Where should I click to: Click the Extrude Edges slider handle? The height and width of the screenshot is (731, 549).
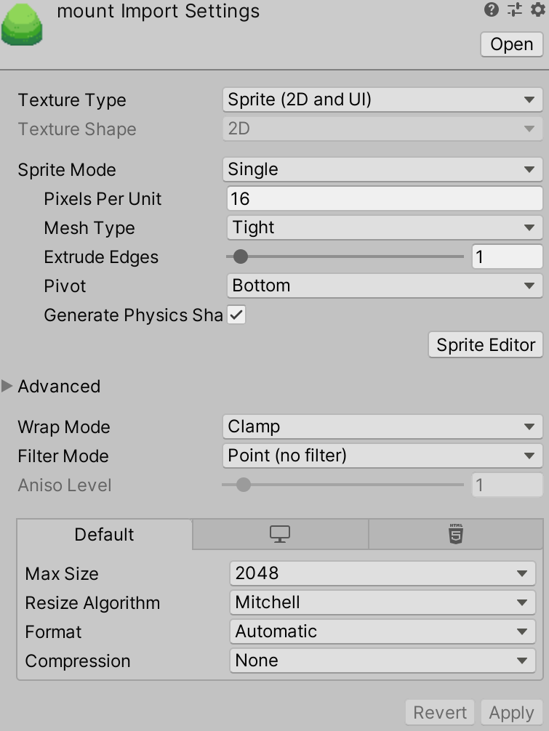(240, 257)
